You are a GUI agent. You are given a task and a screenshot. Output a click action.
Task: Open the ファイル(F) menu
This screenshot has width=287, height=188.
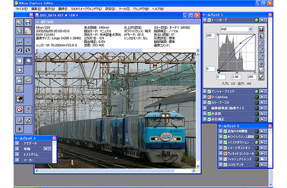click(22, 9)
